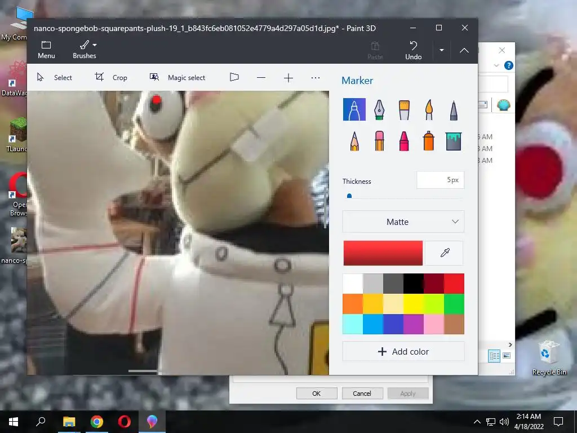Image resolution: width=577 pixels, height=433 pixels.
Task: Show hidden system tray icons
Action: [x=477, y=422]
